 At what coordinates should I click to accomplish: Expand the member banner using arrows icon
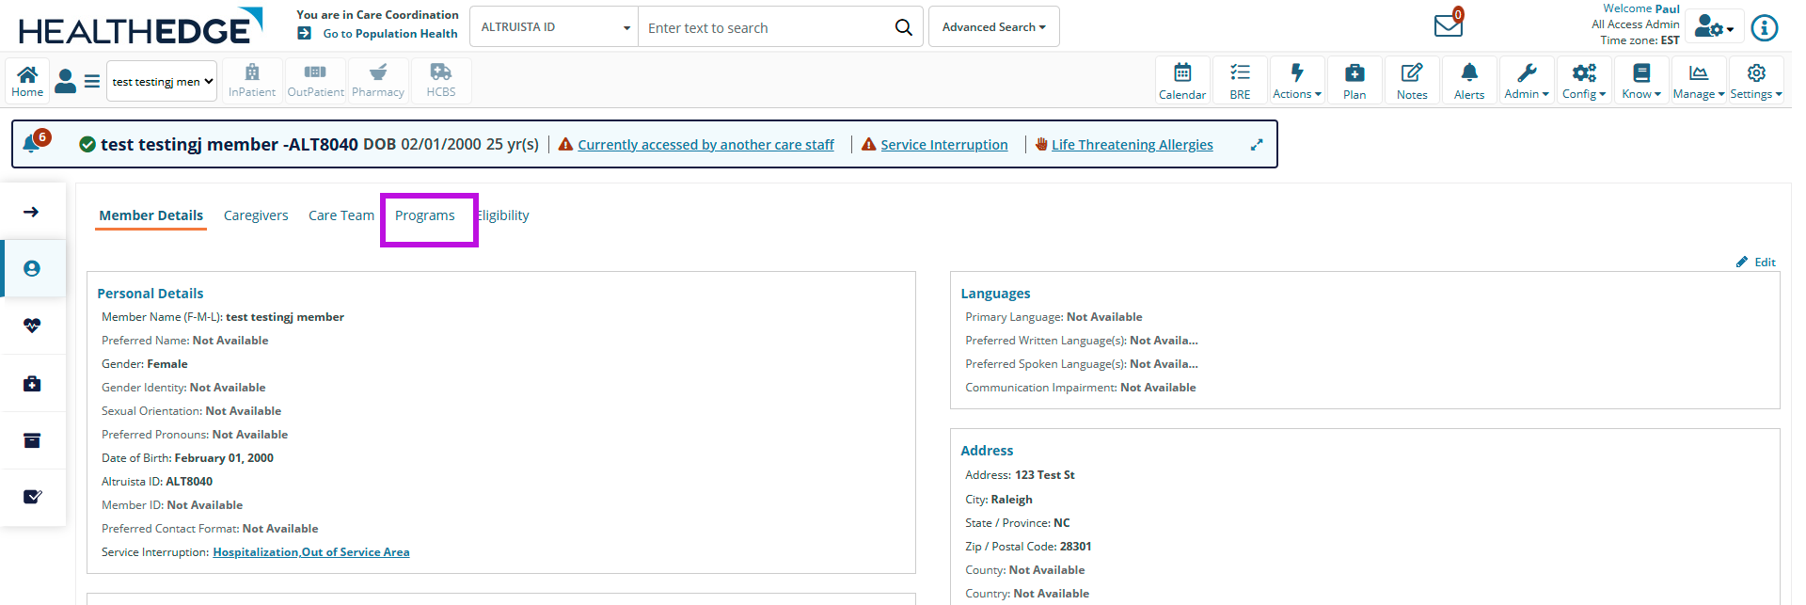(x=1256, y=145)
